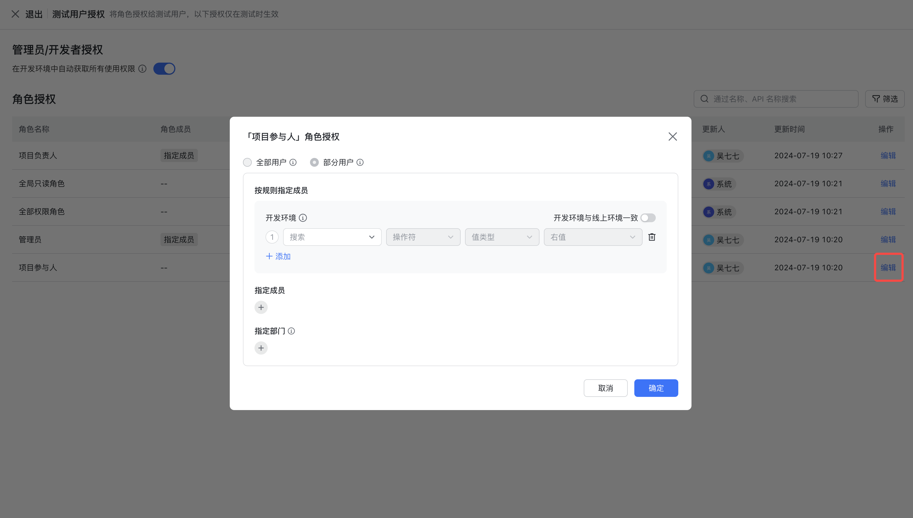The height and width of the screenshot is (518, 913).
Task: Click 按规则指定成员 heading
Action: point(281,190)
